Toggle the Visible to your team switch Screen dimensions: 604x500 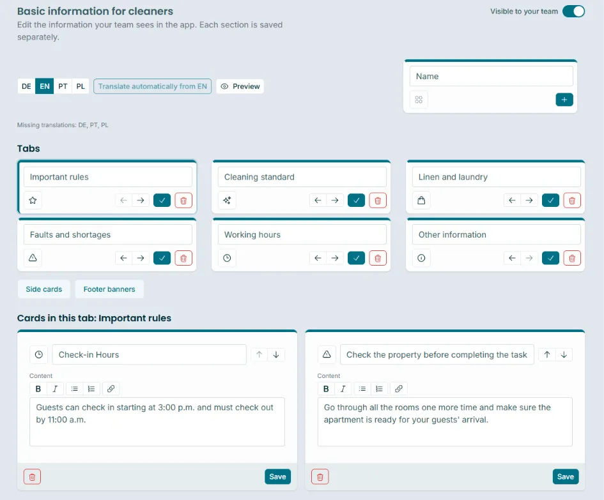(573, 11)
